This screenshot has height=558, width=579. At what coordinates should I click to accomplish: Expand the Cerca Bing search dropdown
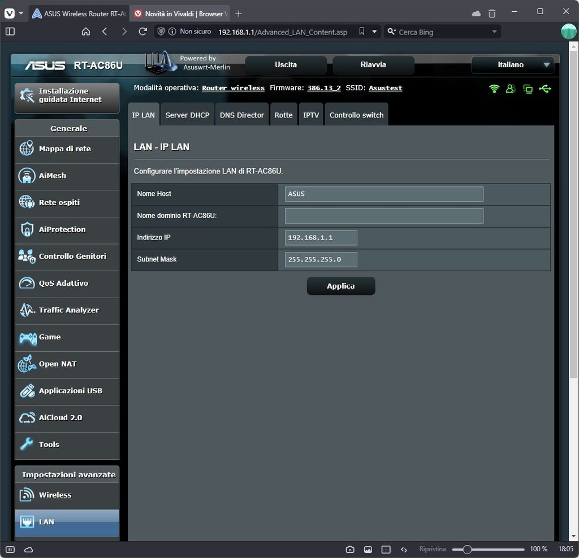click(494, 32)
